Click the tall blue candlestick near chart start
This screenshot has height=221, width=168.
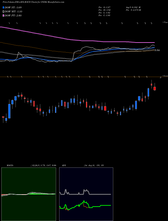pyautogui.click(x=9, y=111)
